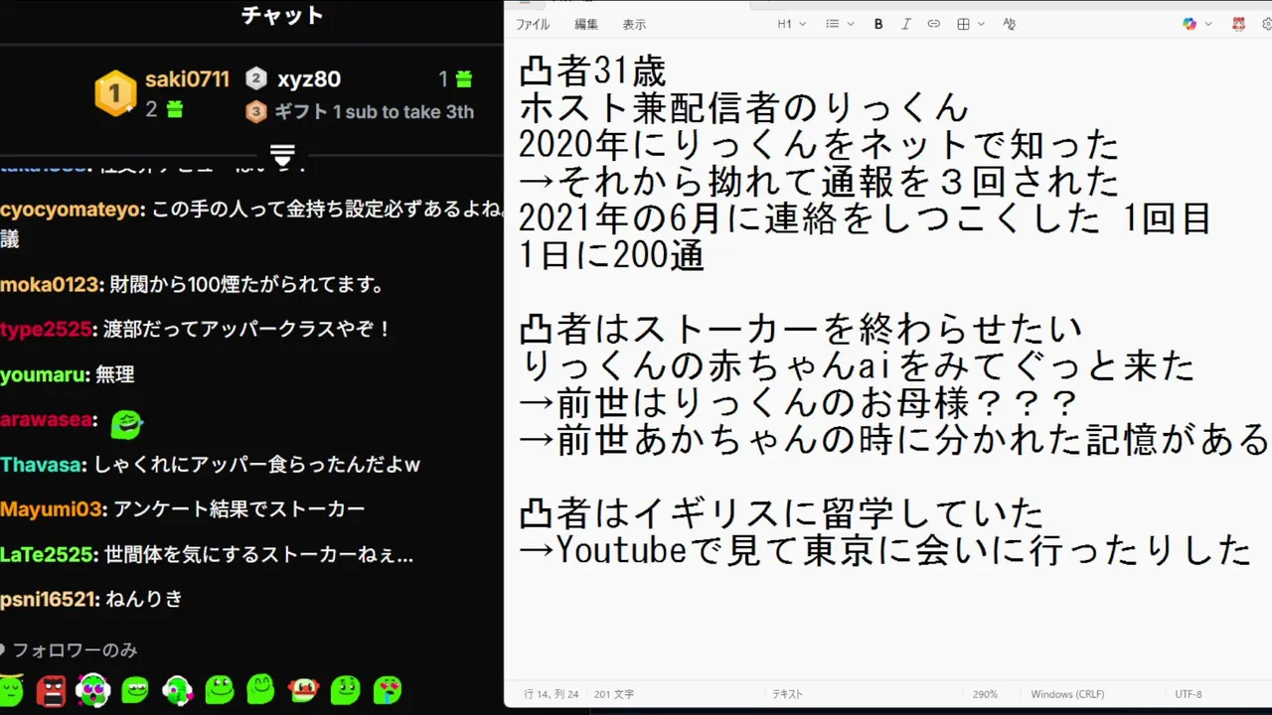Expand the Copilot dropdown arrow
The height and width of the screenshot is (715, 1272).
[x=1208, y=24]
